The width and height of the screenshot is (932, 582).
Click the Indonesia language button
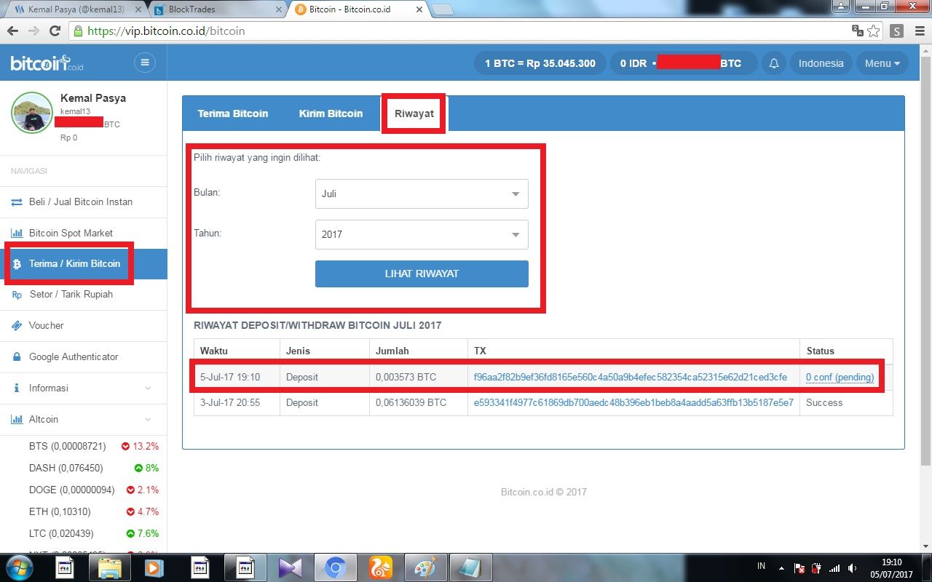click(x=821, y=63)
